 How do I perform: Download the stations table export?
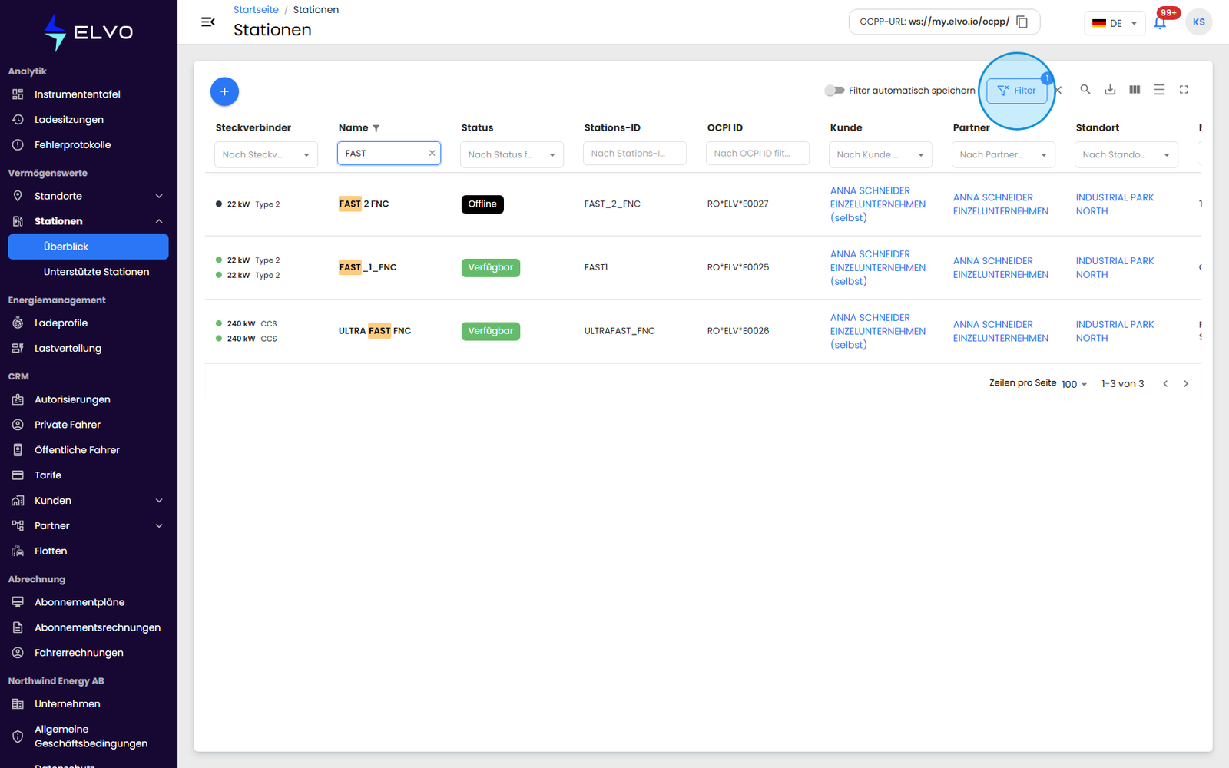[1110, 90]
